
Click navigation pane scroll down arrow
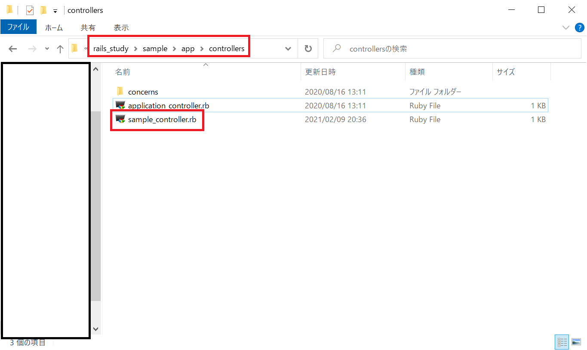(96, 329)
